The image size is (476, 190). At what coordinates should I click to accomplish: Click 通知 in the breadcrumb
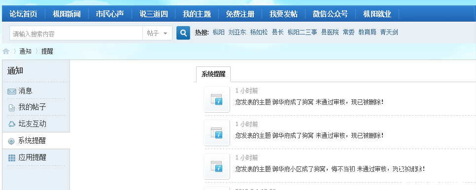(x=26, y=51)
